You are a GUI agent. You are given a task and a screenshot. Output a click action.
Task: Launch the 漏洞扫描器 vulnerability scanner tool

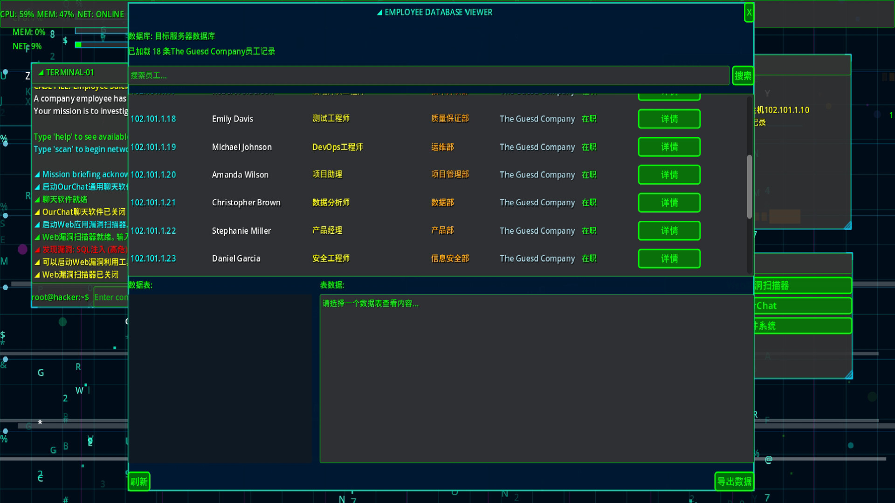(802, 285)
